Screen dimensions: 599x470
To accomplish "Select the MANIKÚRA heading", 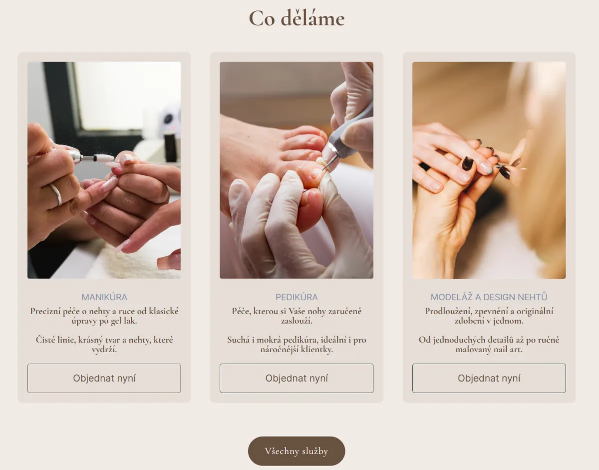I will click(x=104, y=297).
